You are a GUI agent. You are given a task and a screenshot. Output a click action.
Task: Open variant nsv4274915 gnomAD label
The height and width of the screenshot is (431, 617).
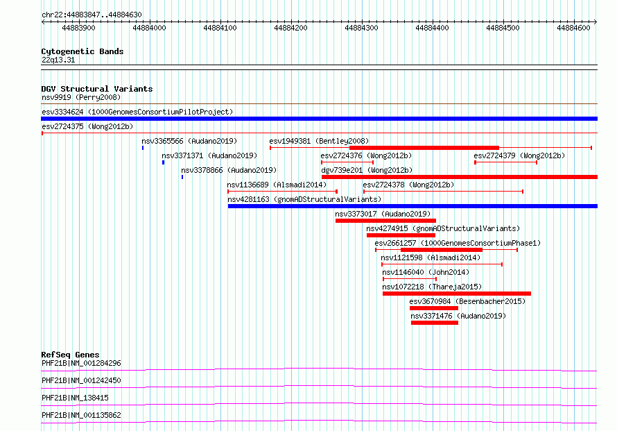[443, 228]
